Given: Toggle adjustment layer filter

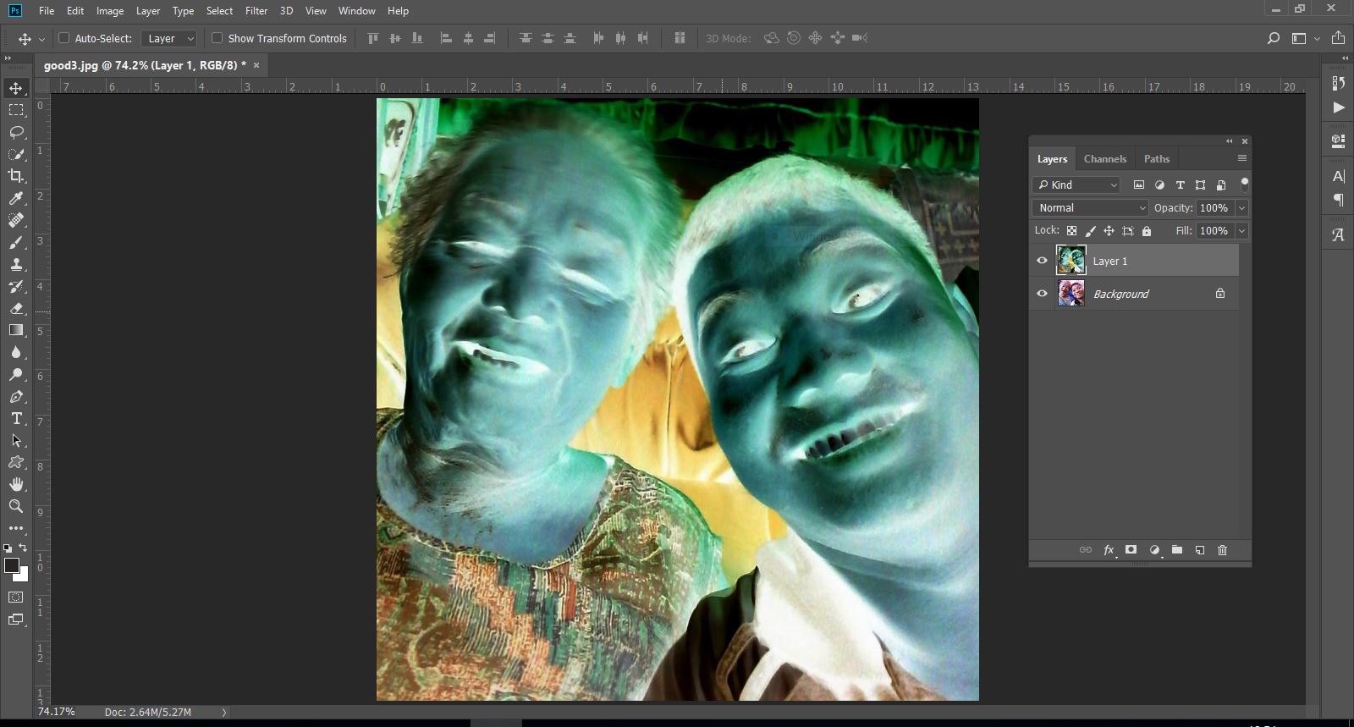Looking at the screenshot, I should [x=1159, y=185].
